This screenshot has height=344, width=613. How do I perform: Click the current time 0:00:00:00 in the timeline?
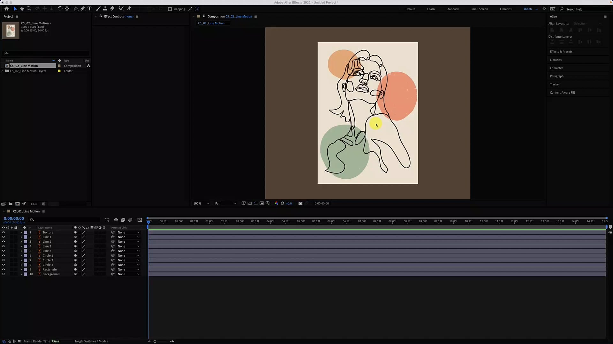[14, 219]
